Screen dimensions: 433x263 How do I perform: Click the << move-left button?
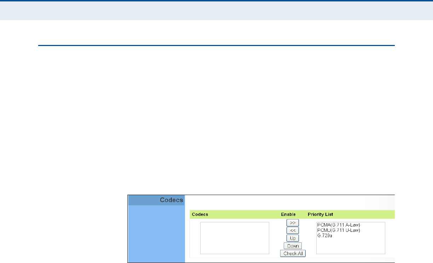coord(293,230)
